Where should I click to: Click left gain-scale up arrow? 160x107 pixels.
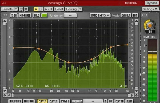(5, 21)
